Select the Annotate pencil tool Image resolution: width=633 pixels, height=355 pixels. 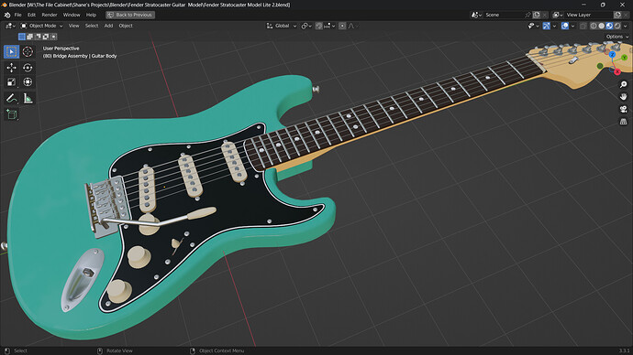tap(11, 98)
